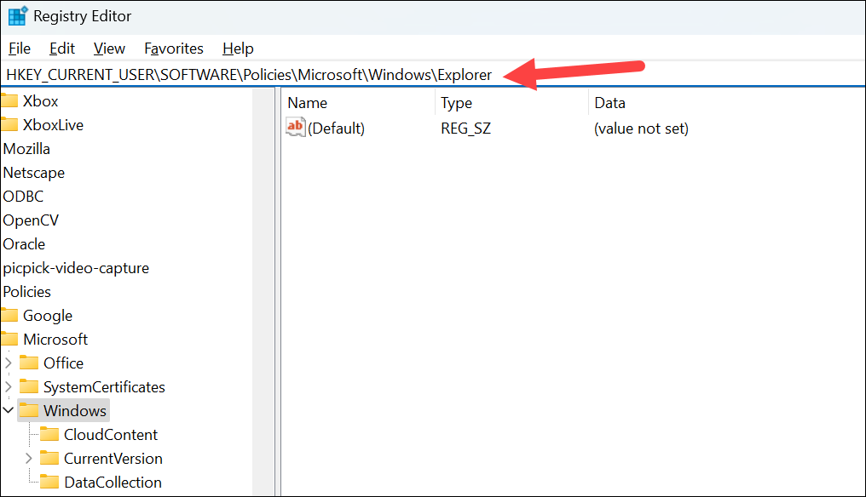Open the Edit menu
The image size is (866, 497).
point(62,49)
